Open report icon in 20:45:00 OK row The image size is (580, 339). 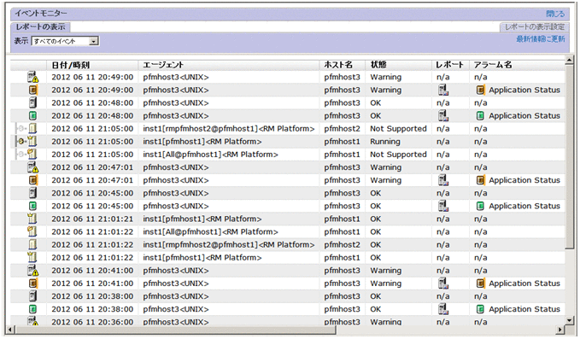pos(443,206)
